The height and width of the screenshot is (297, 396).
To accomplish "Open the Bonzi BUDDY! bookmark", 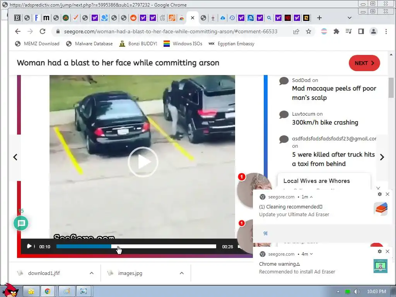I will [138, 44].
